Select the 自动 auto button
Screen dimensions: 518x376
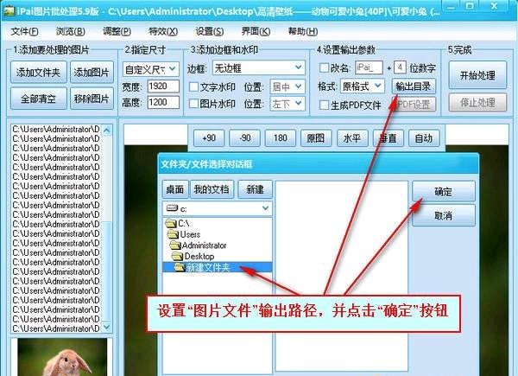[x=423, y=137]
